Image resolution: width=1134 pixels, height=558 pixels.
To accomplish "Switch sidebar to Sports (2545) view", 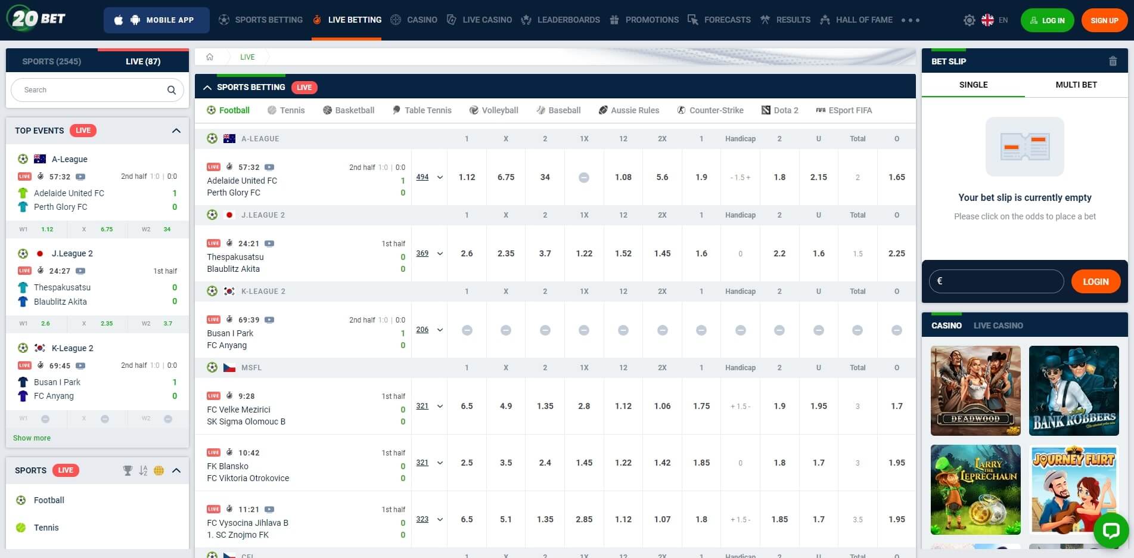I will (52, 61).
